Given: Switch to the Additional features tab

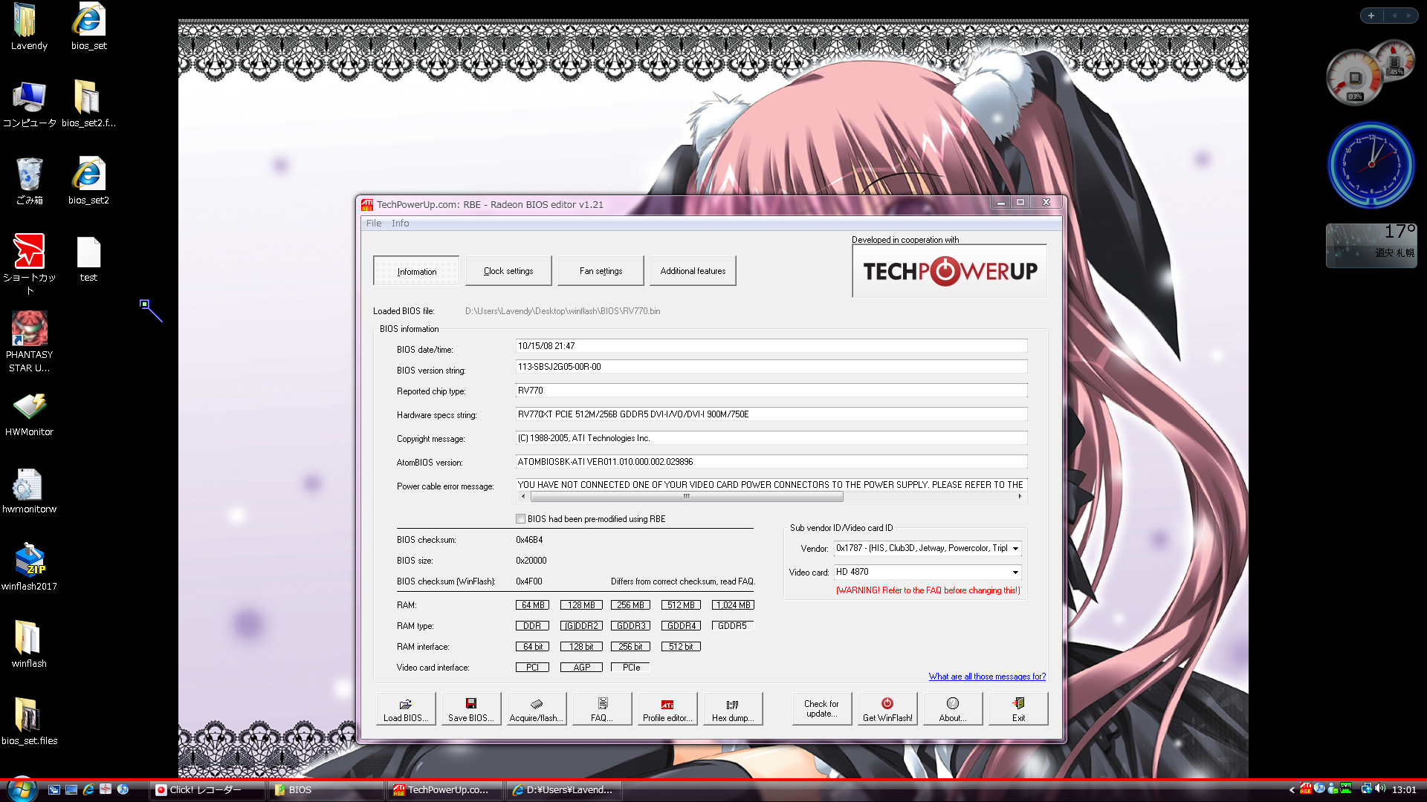Looking at the screenshot, I should click(x=693, y=271).
